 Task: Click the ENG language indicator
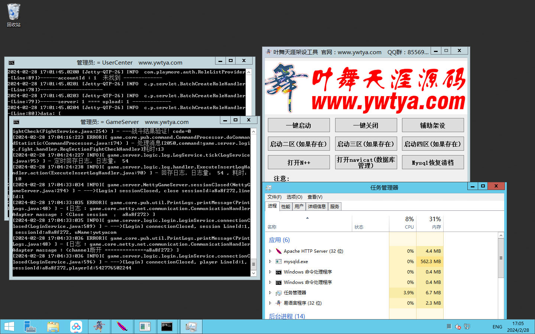pyautogui.click(x=497, y=327)
